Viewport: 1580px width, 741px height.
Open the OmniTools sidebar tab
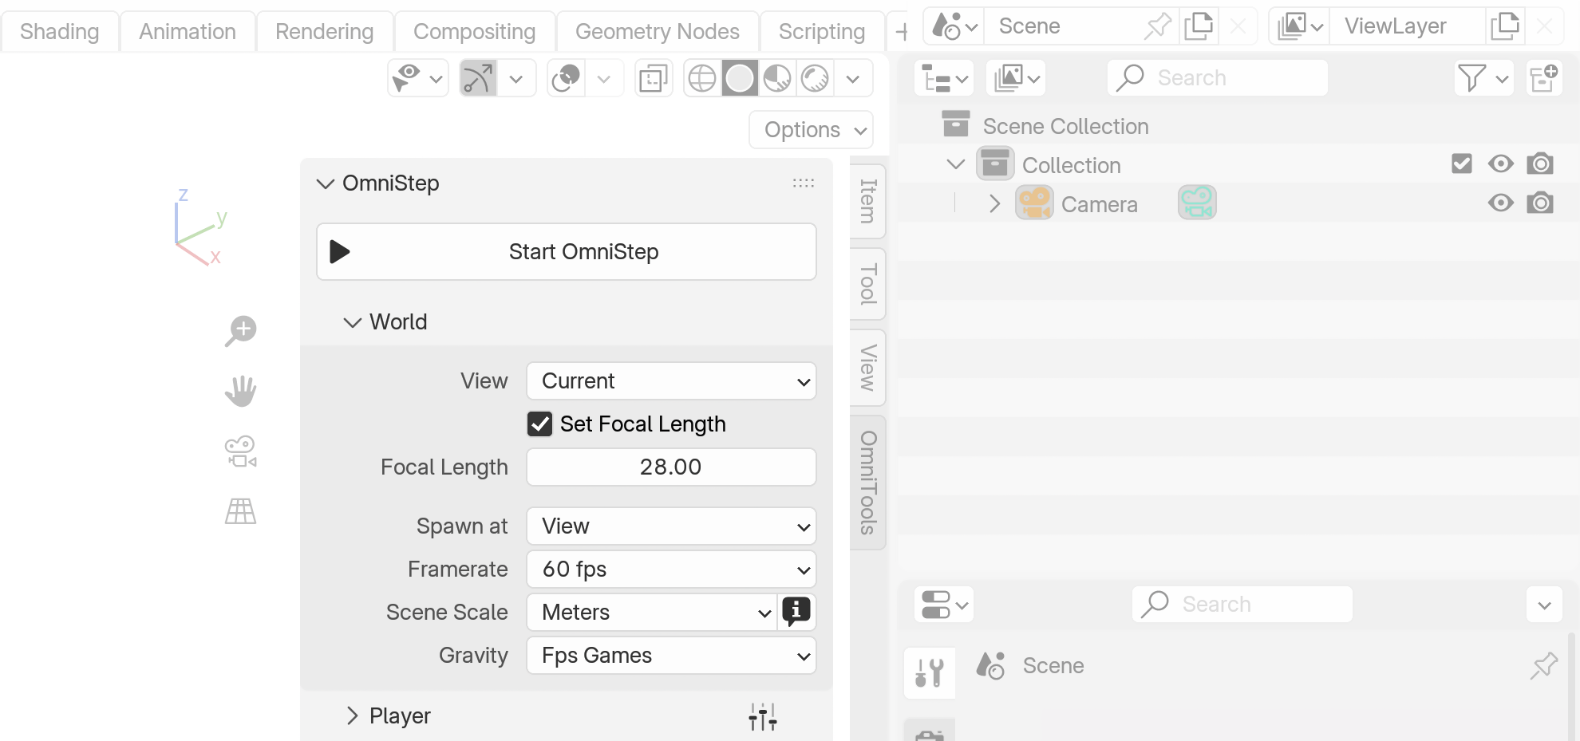(x=868, y=483)
